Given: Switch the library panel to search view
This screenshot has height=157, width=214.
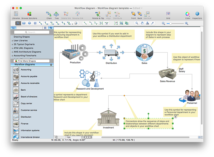Looking at the screenshot, I should point(51,28).
